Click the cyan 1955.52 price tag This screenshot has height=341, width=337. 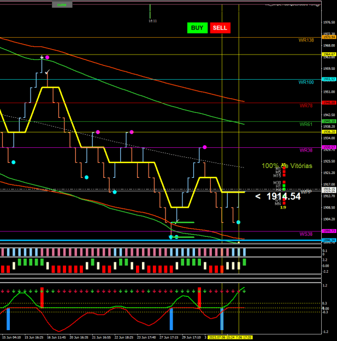329,79
